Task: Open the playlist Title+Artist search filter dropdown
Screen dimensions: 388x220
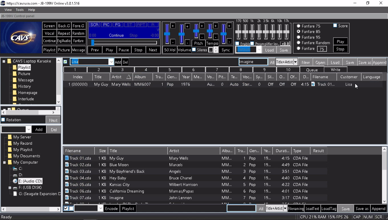Action: (x=296, y=62)
